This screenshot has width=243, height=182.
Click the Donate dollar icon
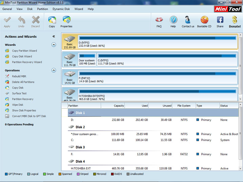click(235, 20)
